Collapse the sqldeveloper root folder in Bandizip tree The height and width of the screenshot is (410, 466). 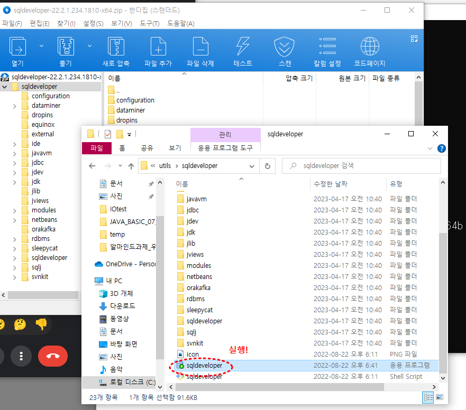pos(4,87)
